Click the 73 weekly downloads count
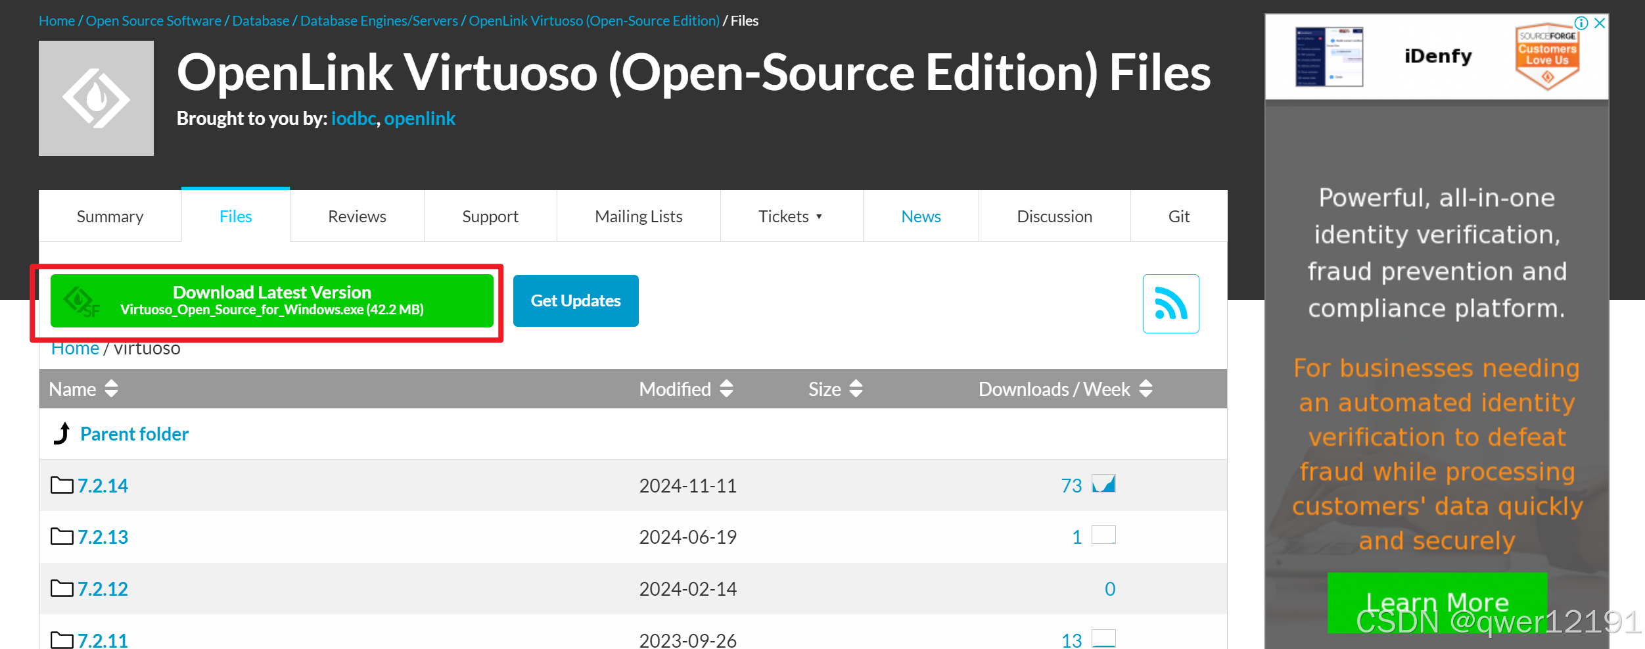 coord(1071,486)
